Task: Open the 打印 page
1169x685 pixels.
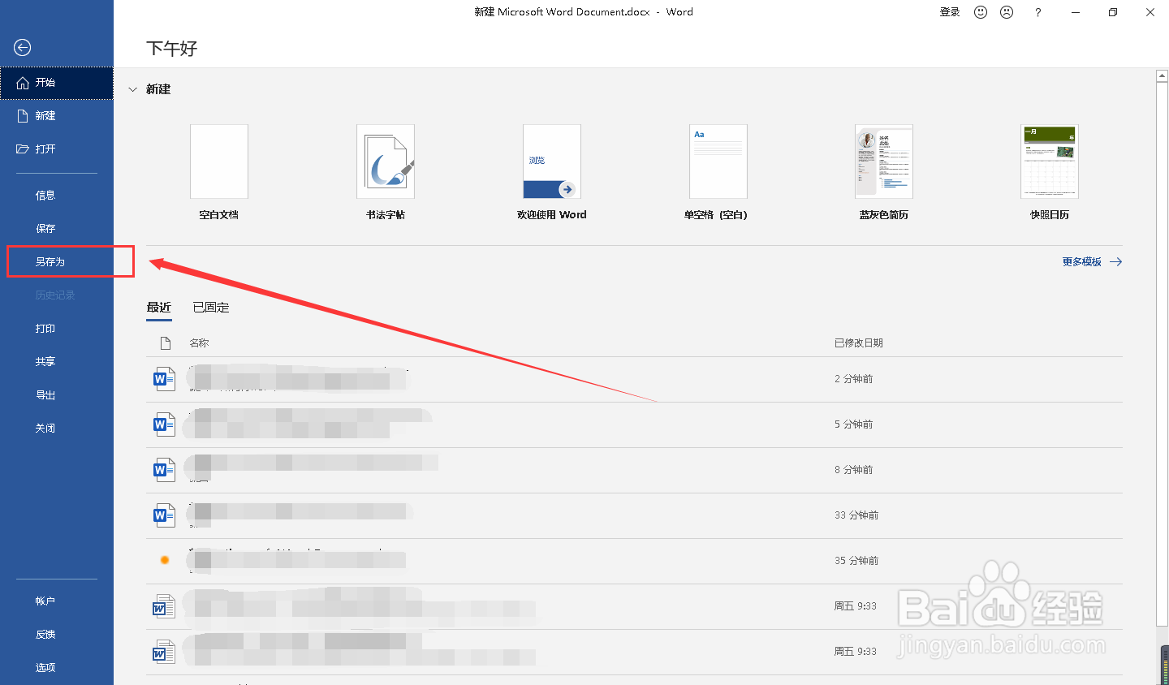Action: (57, 329)
